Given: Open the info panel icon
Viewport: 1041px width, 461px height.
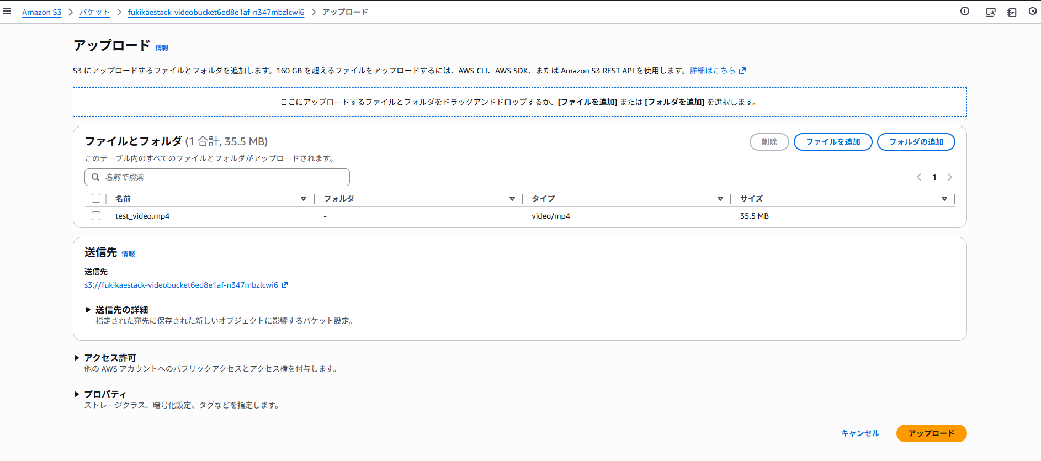Looking at the screenshot, I should tap(965, 11).
